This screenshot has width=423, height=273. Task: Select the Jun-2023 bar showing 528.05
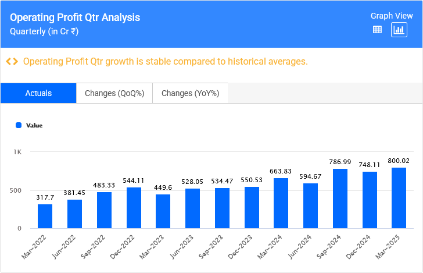pos(193,208)
